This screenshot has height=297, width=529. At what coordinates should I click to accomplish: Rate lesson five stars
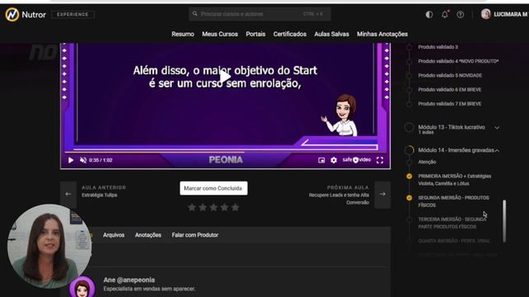coord(235,207)
